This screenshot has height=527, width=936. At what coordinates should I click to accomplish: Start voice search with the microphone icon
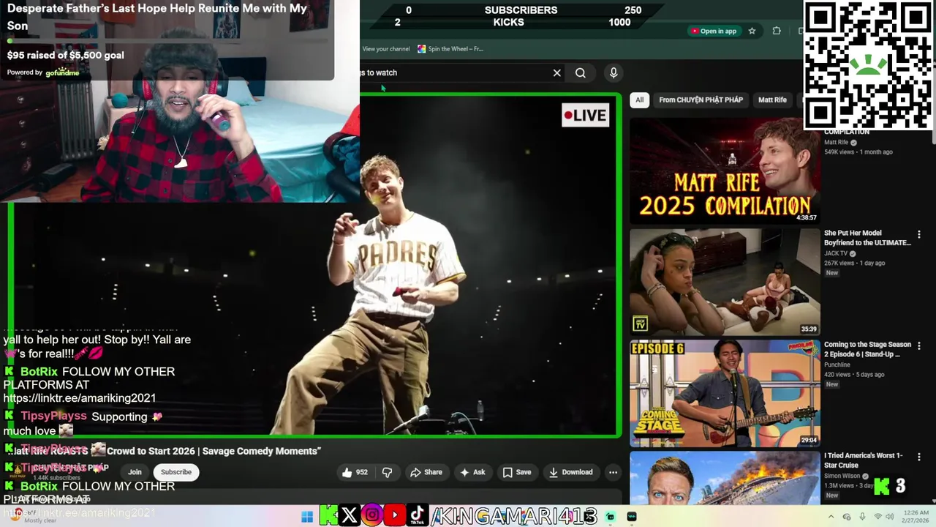click(x=614, y=72)
